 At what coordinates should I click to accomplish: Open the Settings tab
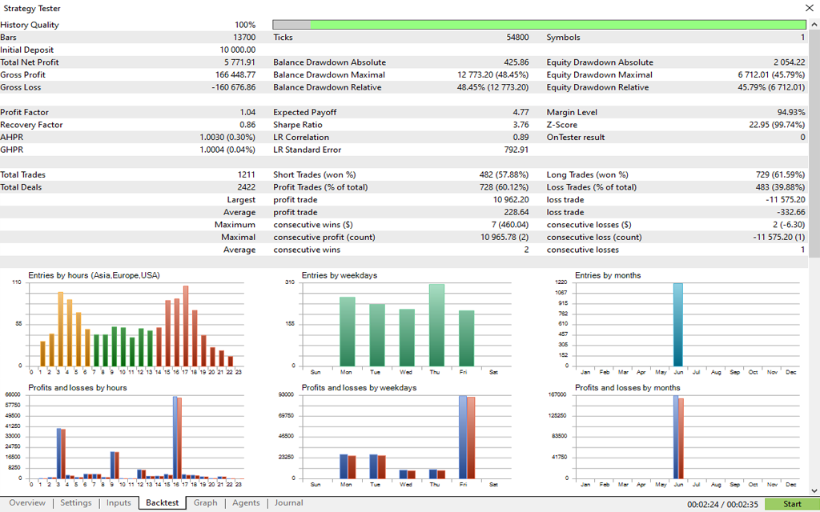pyautogui.click(x=76, y=503)
